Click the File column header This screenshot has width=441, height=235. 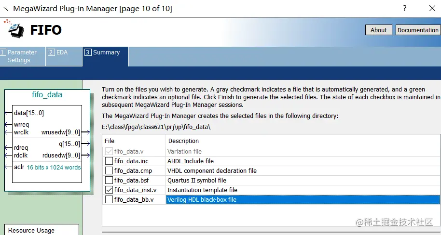[110, 141]
